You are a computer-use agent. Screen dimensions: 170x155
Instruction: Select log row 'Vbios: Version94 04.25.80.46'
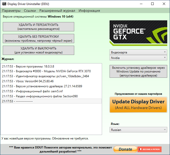pyautogui.click(x=51, y=81)
